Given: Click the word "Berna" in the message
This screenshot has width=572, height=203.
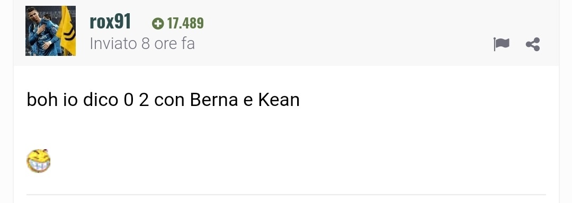Looking at the screenshot, I should tap(214, 100).
